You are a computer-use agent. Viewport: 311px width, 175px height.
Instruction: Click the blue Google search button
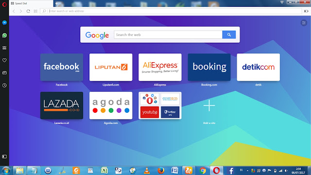(x=229, y=35)
